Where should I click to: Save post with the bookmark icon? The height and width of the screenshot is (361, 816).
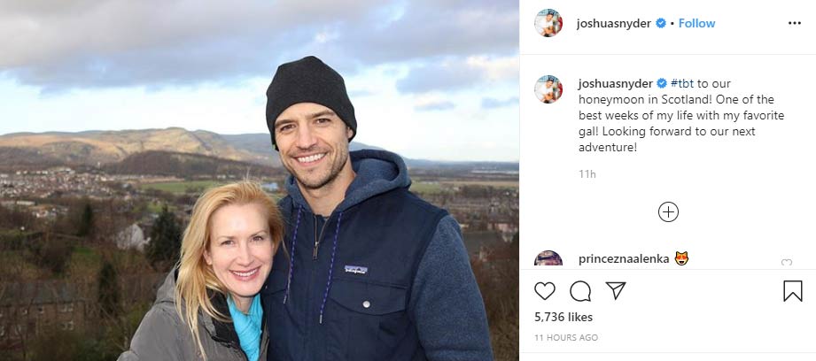[x=793, y=291]
